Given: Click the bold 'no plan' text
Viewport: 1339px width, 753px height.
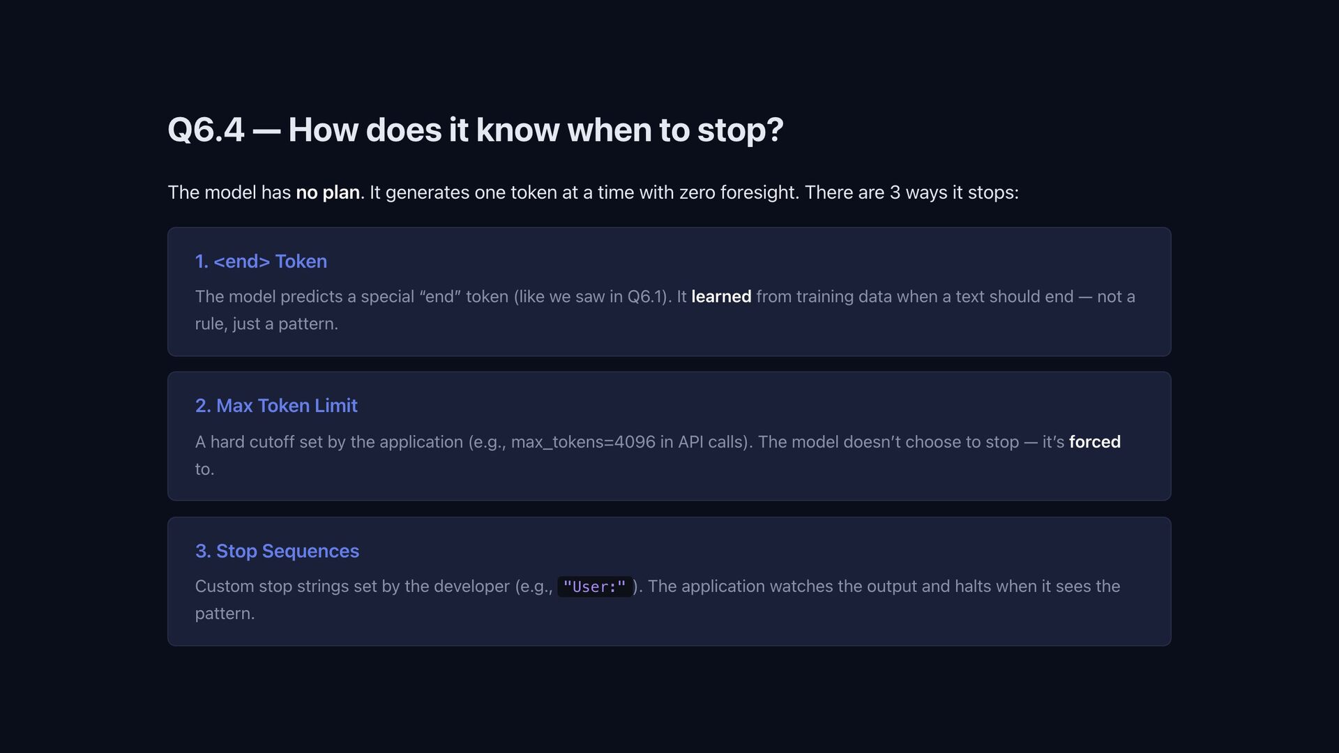Looking at the screenshot, I should tap(328, 192).
